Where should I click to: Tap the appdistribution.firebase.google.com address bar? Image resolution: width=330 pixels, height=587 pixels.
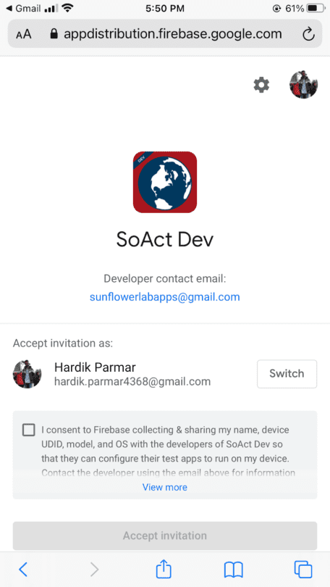tap(165, 34)
